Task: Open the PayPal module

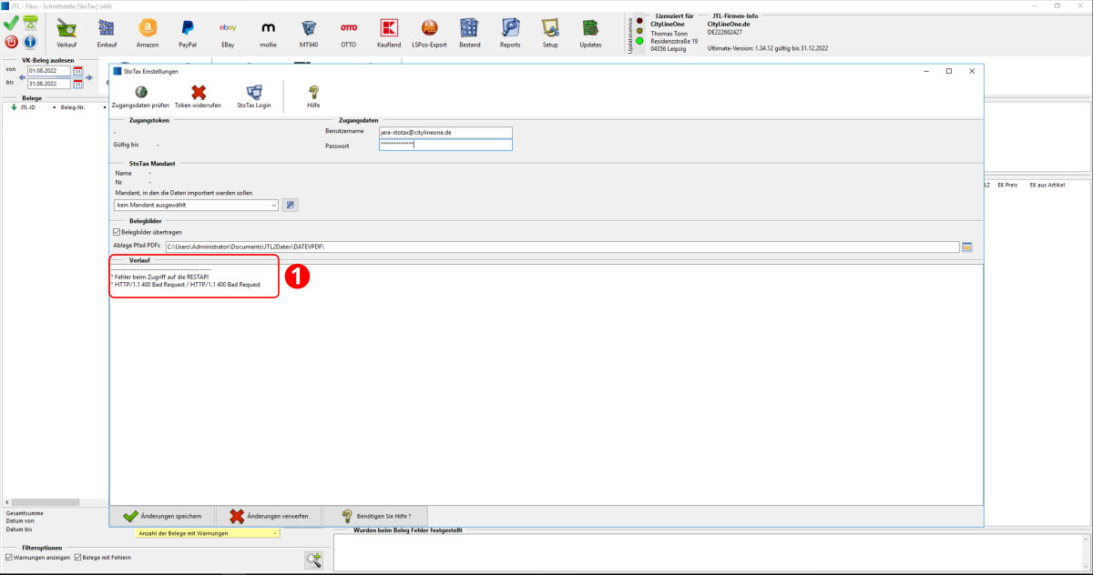Action: point(187,30)
